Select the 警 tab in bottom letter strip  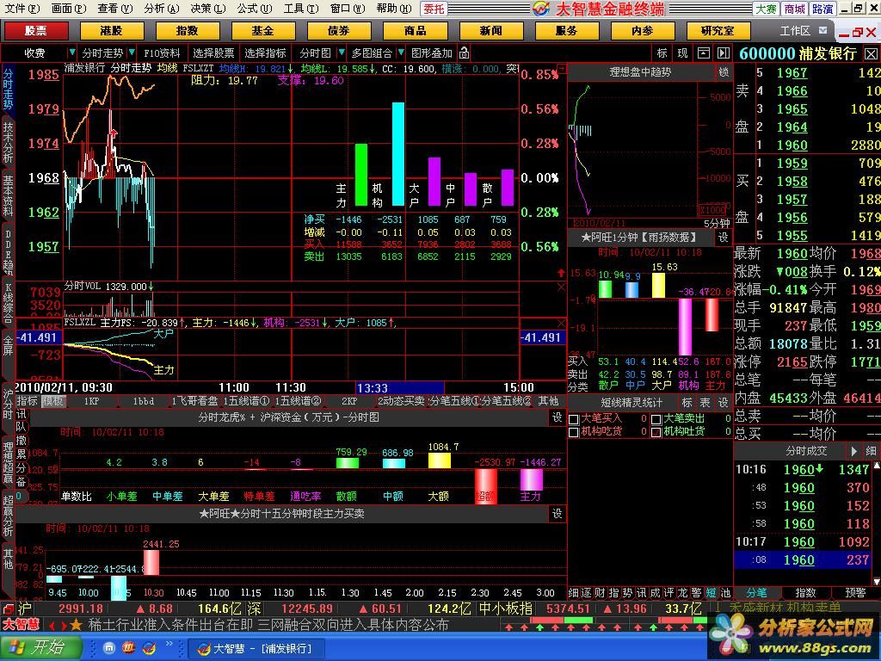697,593
